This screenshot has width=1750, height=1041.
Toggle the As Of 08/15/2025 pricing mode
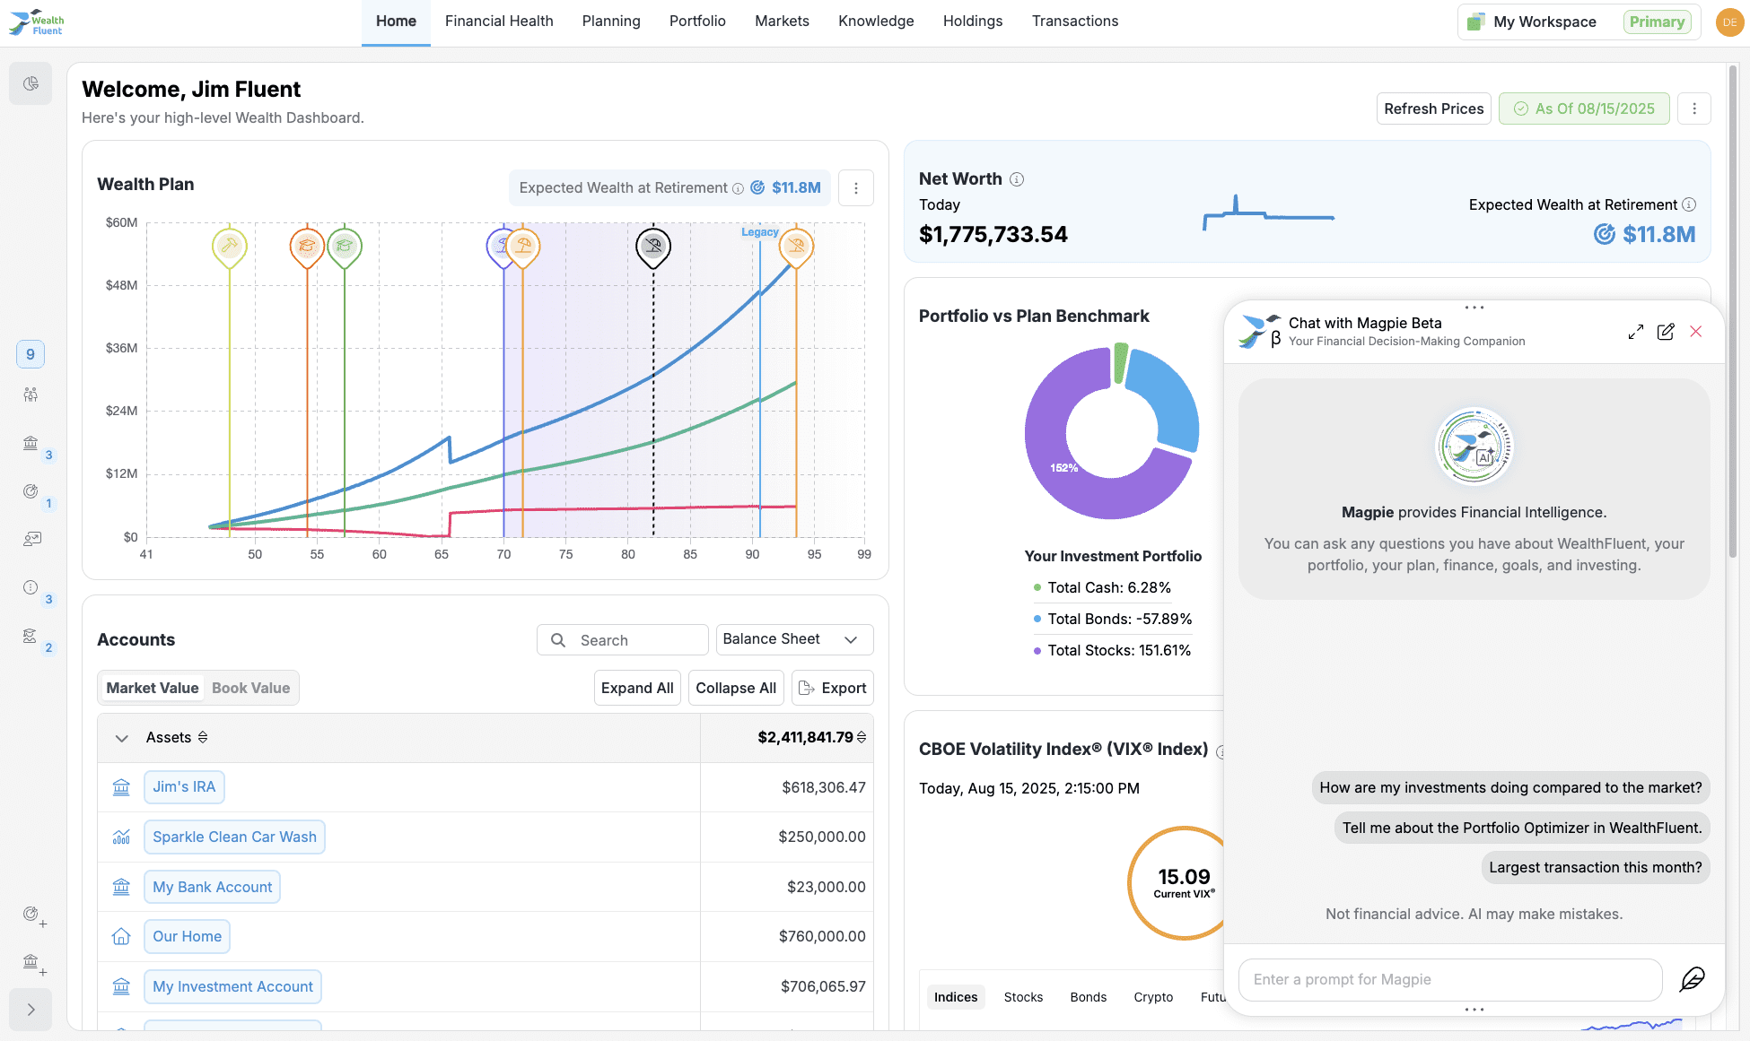[1584, 108]
